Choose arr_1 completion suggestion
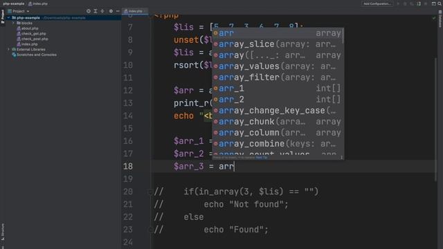This screenshot has width=443, height=249. click(x=277, y=89)
